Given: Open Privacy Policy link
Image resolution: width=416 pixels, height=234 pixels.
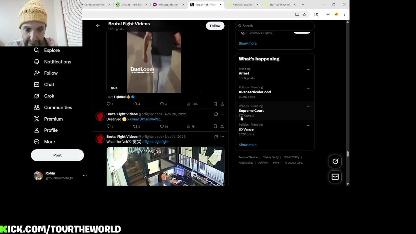Looking at the screenshot, I should tap(270, 157).
